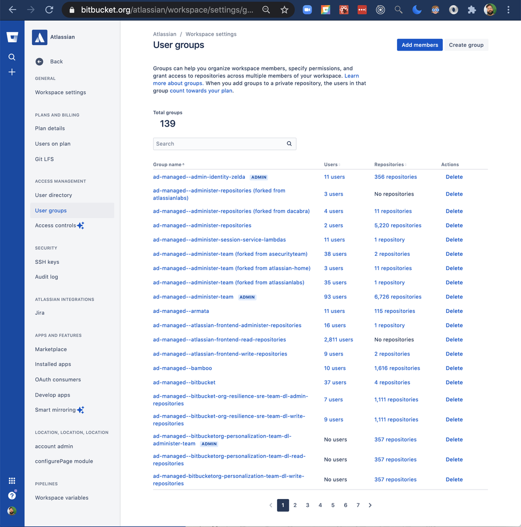Click Create group button
Screen dimensions: 521x527
(x=466, y=45)
